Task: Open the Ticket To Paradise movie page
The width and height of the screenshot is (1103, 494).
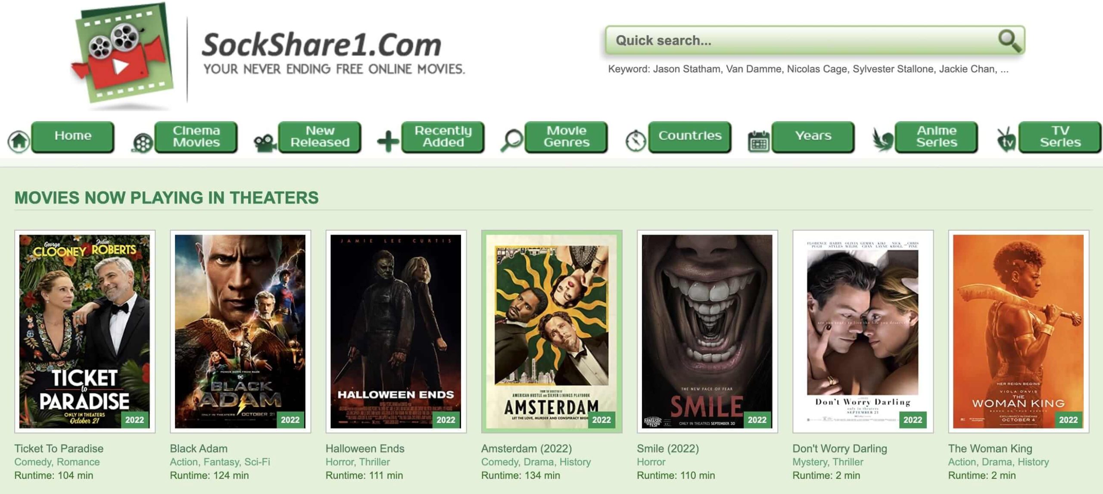Action: [59, 448]
